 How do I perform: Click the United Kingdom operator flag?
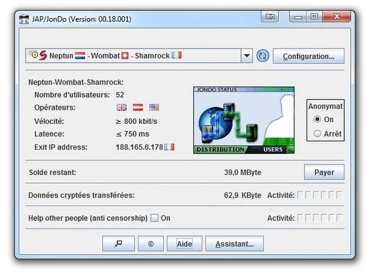(122, 108)
